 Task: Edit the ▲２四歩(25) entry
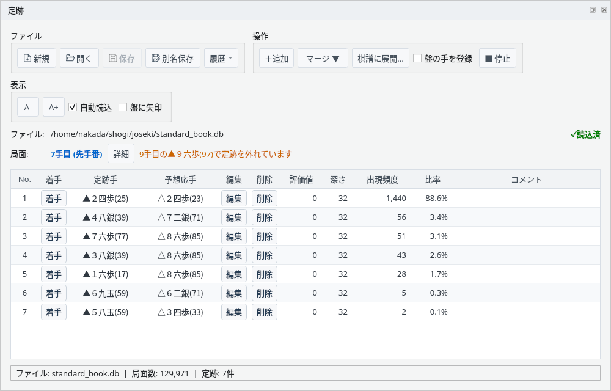pos(234,199)
